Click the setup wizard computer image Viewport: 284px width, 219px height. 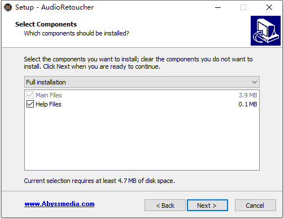pyautogui.click(x=265, y=30)
